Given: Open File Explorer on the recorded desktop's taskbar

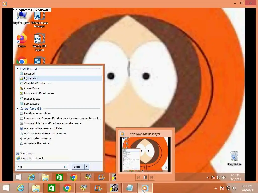Looking at the screenshot, I should [x=45, y=177].
